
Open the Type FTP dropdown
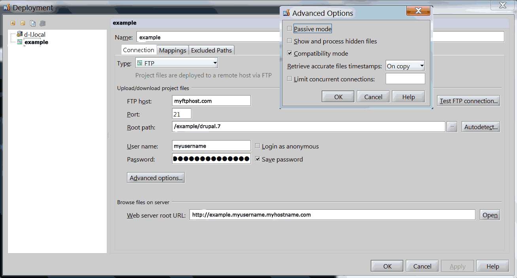[176, 63]
